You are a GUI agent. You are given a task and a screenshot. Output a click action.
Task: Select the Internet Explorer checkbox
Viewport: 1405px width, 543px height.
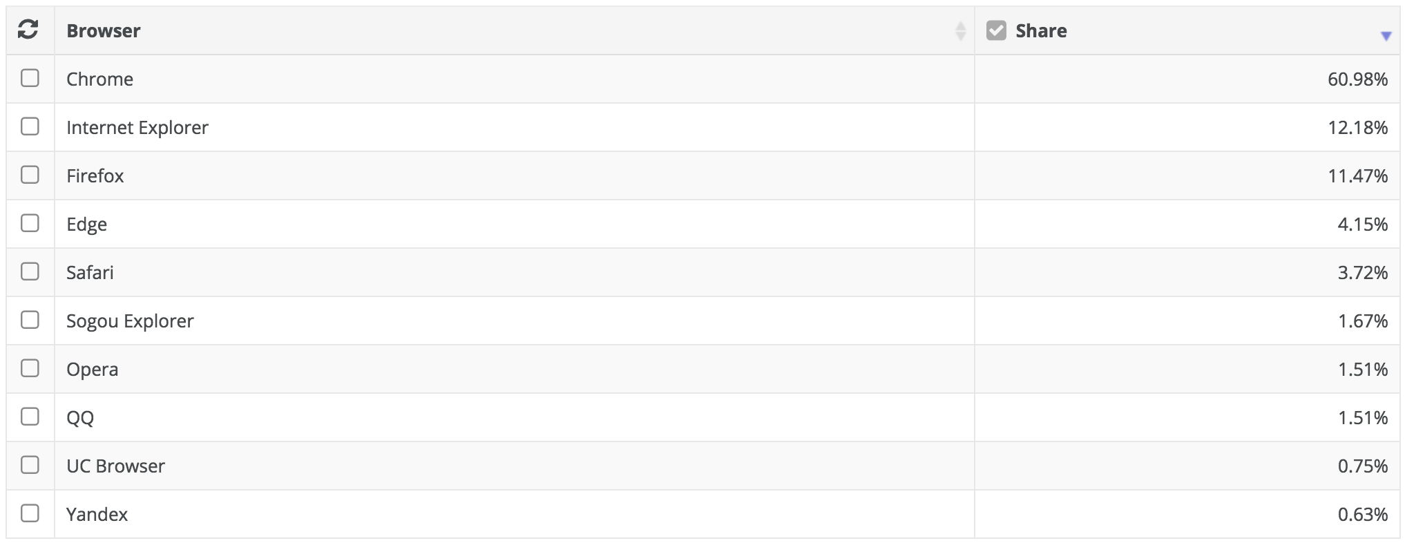pyautogui.click(x=30, y=126)
